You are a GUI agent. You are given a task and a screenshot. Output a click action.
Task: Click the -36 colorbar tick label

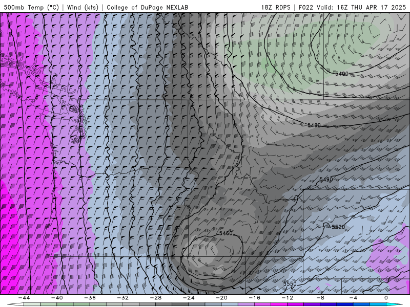point(90,298)
